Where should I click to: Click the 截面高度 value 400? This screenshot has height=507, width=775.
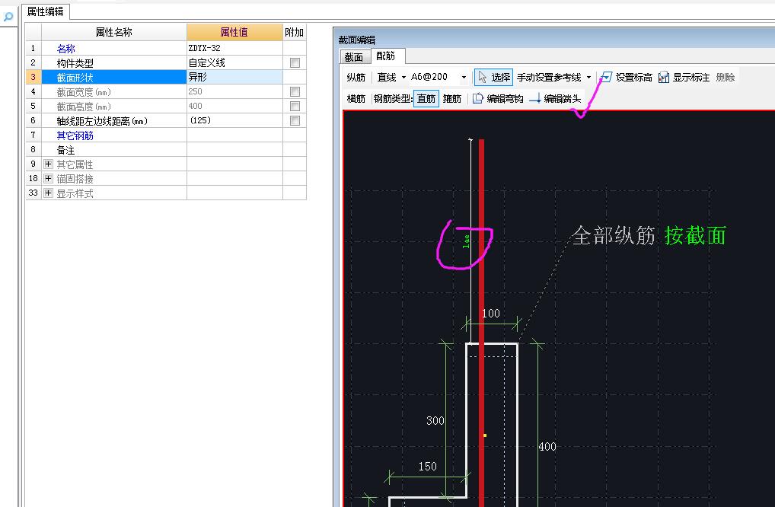click(x=234, y=107)
